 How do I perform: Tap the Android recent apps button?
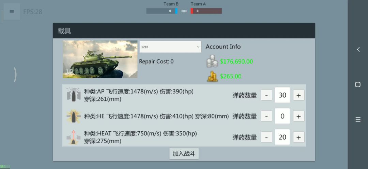(358, 119)
